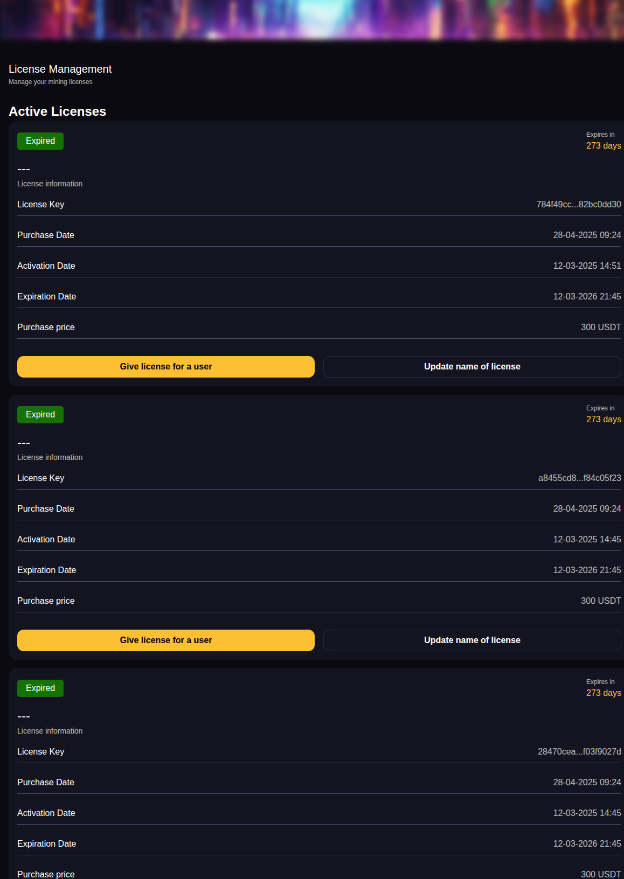Click the Expired badge on the third license
This screenshot has width=624, height=879.
pos(40,688)
